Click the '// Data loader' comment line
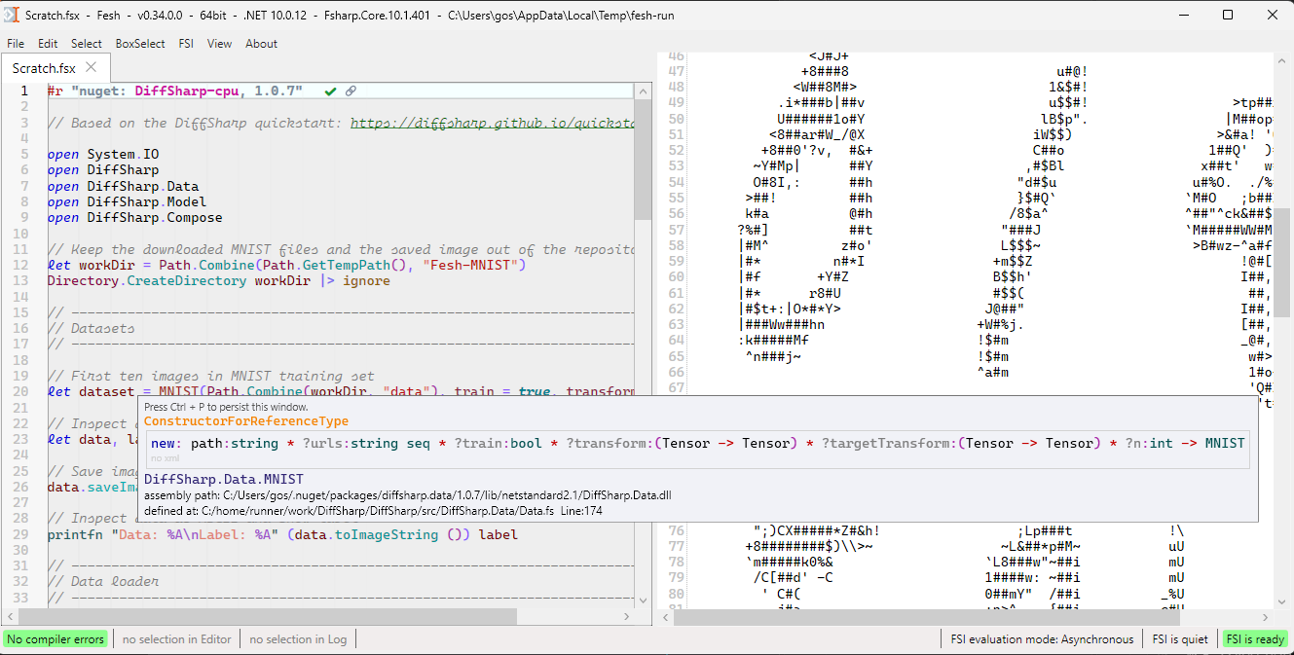Image resolution: width=1294 pixels, height=655 pixels. pos(103,581)
